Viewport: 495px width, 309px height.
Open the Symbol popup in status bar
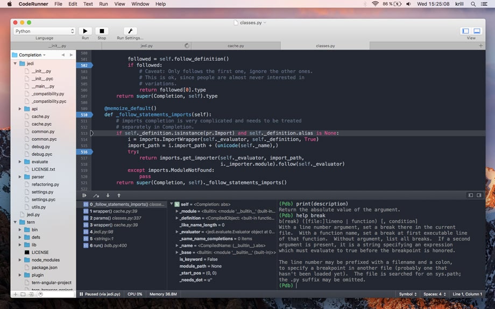407,294
